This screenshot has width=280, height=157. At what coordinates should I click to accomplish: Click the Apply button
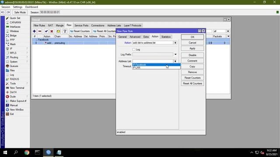click(192, 48)
